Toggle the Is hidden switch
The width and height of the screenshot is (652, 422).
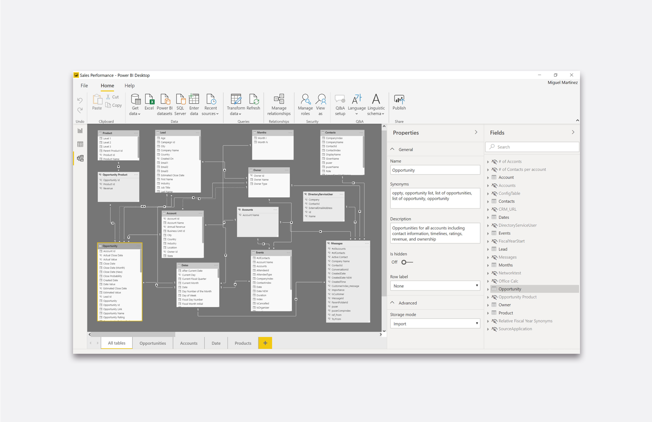point(406,262)
